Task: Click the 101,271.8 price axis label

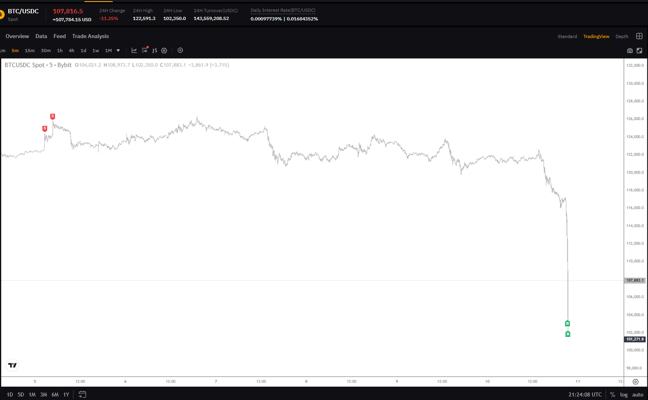Action: tap(635, 339)
